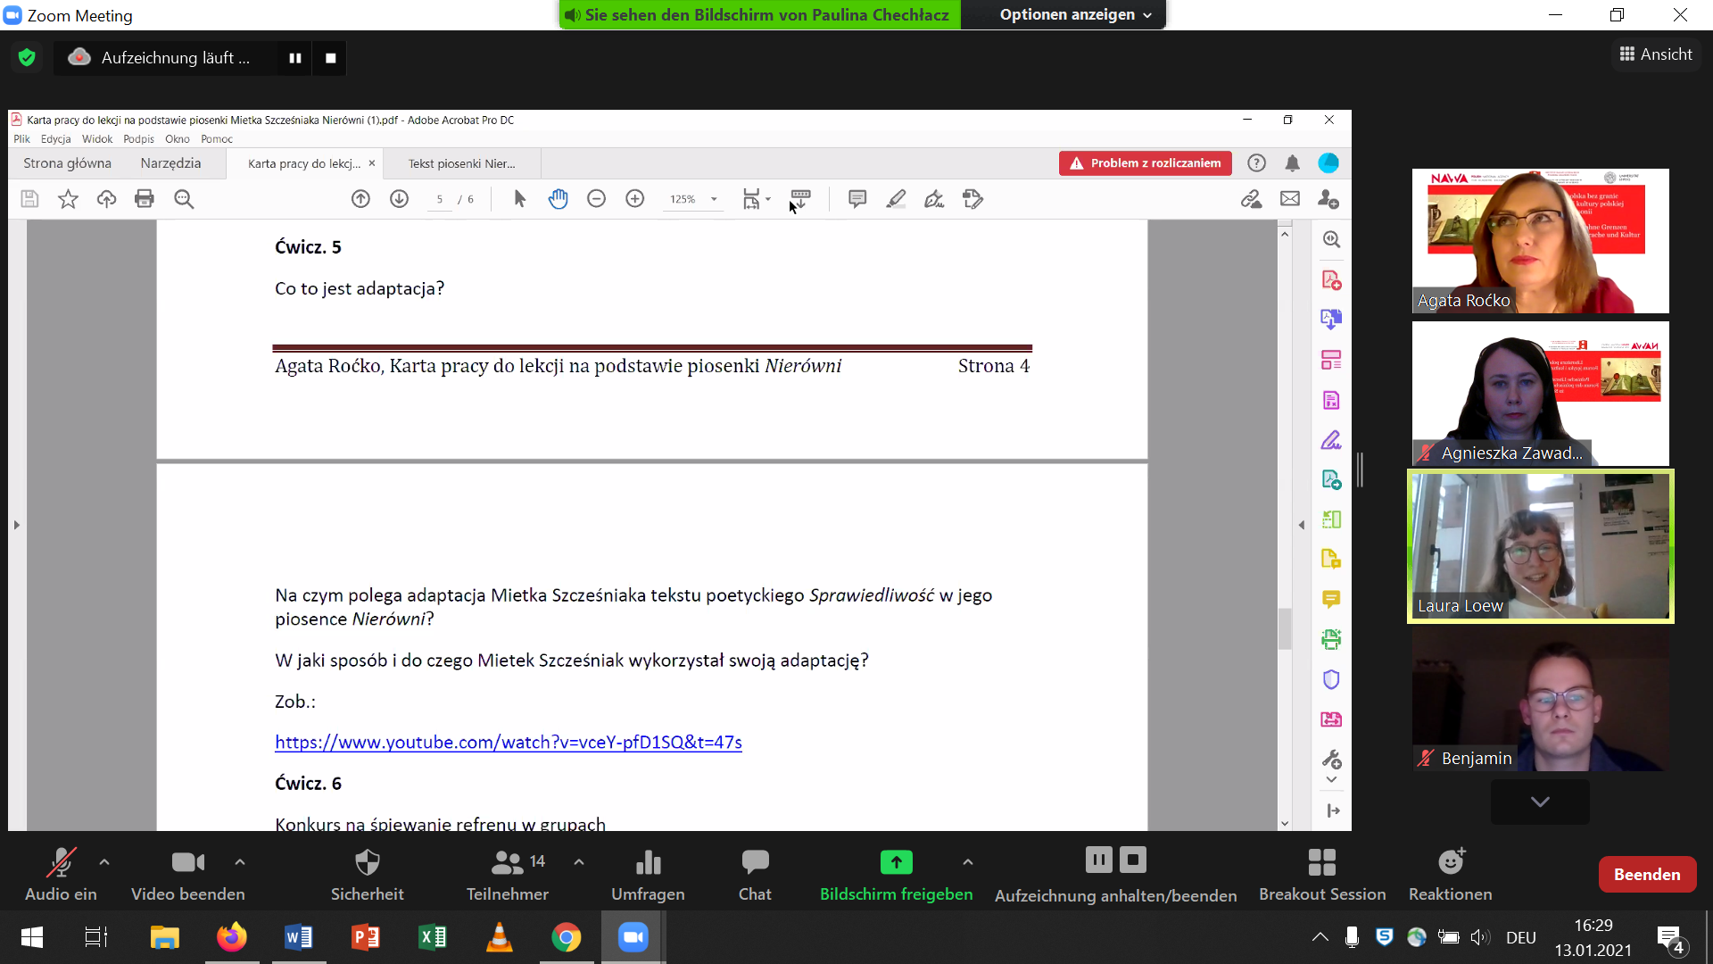Click Bildschirm freigeben share icon
The image size is (1713, 964).
pos(896,863)
